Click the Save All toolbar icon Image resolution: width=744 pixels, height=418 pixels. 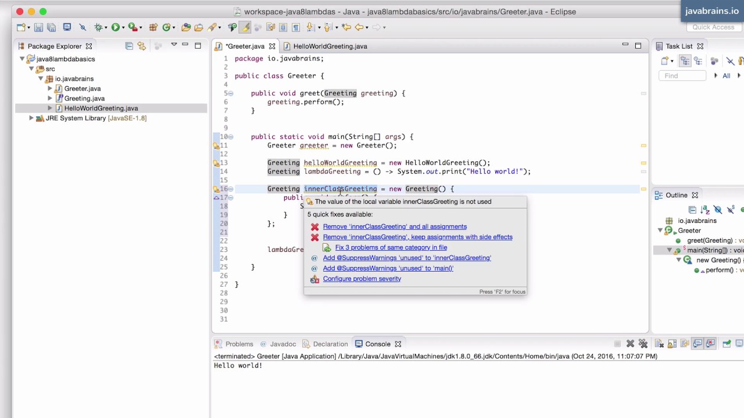tap(51, 27)
